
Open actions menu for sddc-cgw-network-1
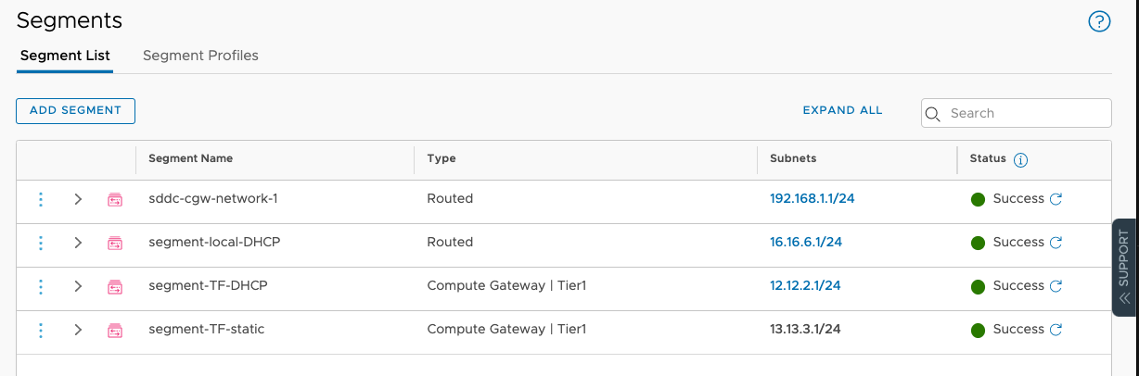pyautogui.click(x=41, y=199)
